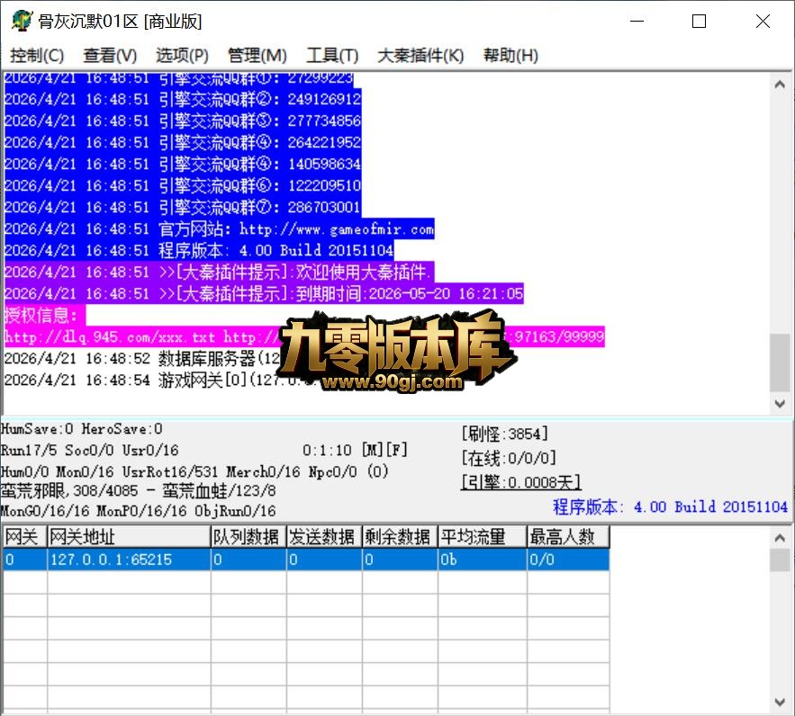795x716 pixels.
Task: Open the 控制(C) menu
Action: coord(37,55)
